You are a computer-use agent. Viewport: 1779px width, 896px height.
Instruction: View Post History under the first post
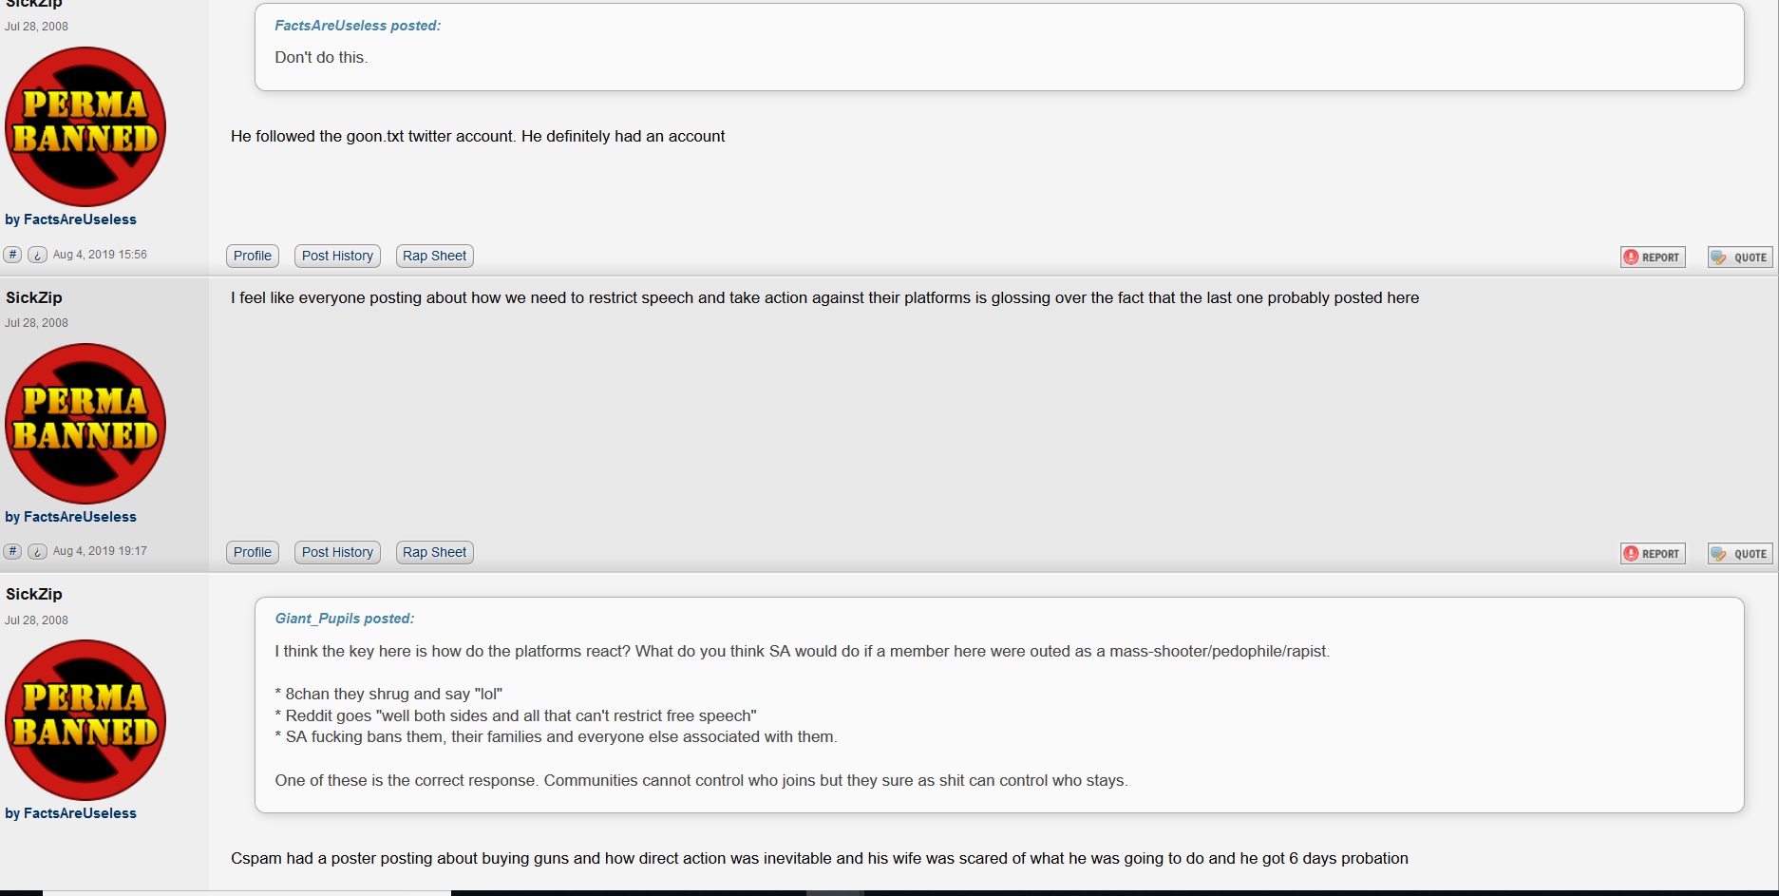(x=337, y=256)
